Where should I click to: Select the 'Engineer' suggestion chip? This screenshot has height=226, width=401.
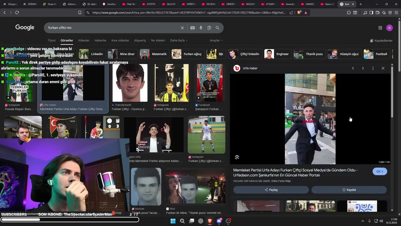coord(277,54)
